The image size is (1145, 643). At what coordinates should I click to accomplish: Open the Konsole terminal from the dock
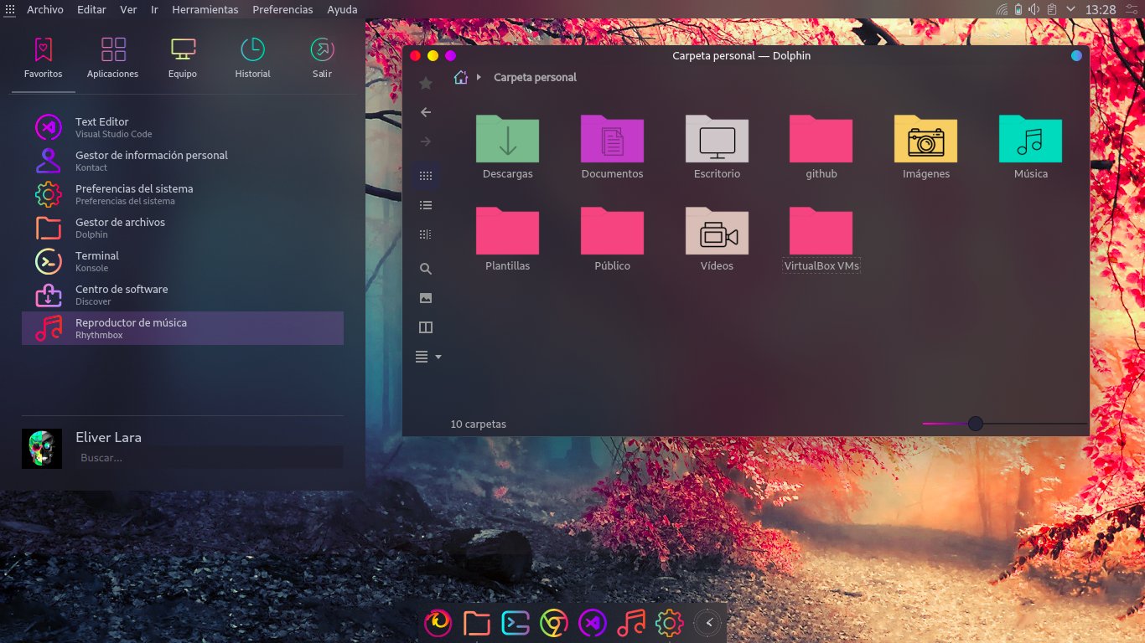516,623
